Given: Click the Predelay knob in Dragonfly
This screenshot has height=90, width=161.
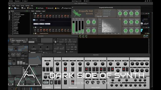Looking at the screenshot, I should [88, 30].
